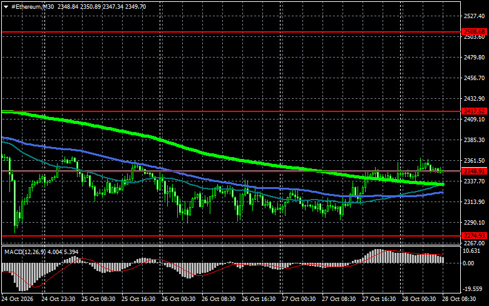Click the 2267.00 price scale value
Screen dimensions: 489x306
(475, 243)
